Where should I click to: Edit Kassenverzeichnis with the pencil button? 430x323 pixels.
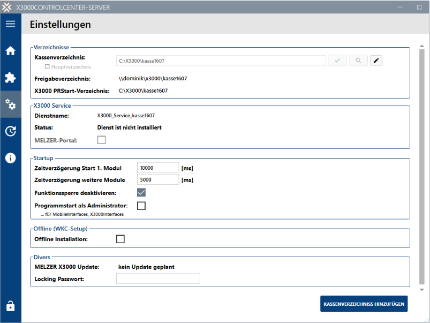tap(376, 61)
